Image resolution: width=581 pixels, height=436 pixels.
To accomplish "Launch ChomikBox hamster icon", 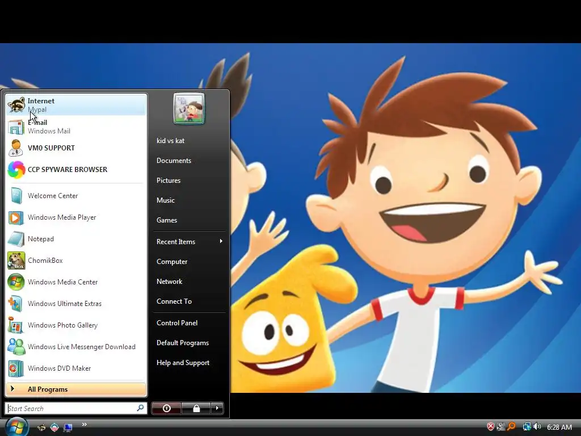I will tap(16, 260).
